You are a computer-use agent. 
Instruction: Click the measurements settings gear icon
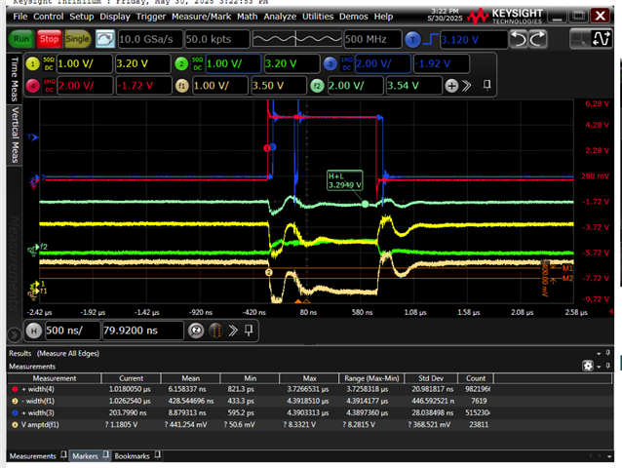(x=588, y=366)
